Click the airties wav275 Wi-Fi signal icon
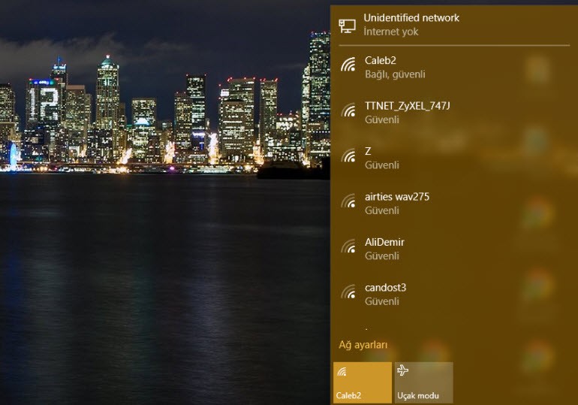Screen dimensions: 578x405 348,202
